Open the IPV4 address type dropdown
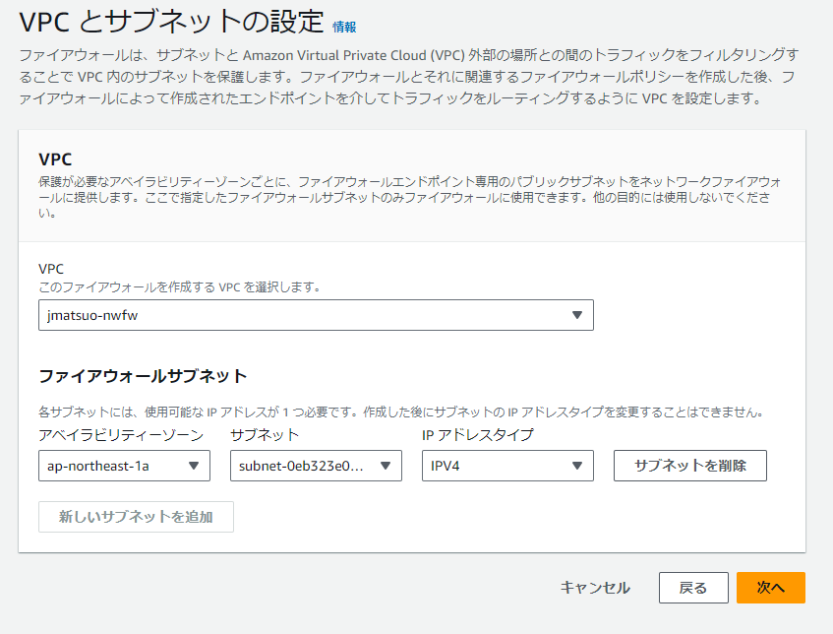This screenshot has width=833, height=634. click(507, 466)
